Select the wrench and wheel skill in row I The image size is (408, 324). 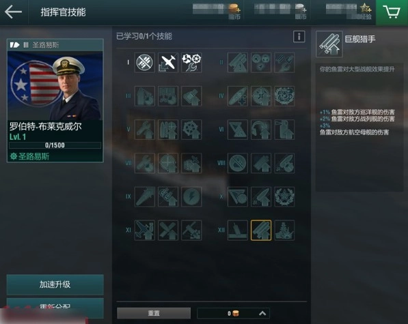pyautogui.click(x=191, y=63)
